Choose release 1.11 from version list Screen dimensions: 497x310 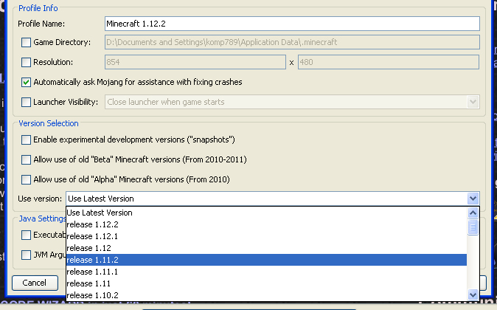[266, 283]
